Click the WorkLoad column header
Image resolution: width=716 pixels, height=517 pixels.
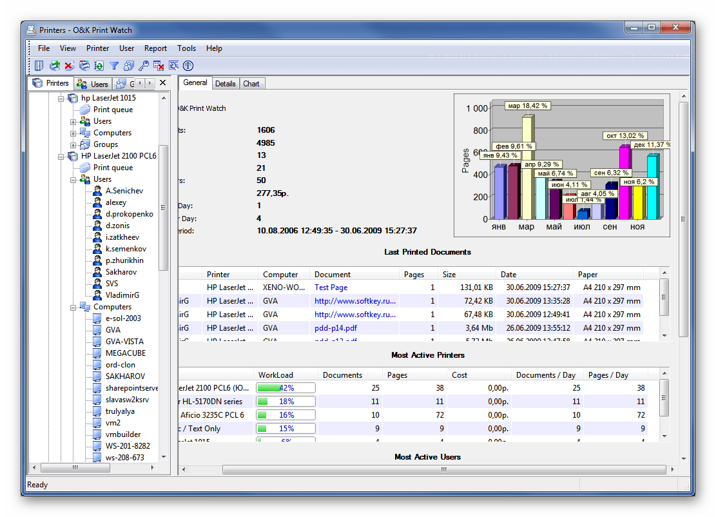click(x=286, y=375)
